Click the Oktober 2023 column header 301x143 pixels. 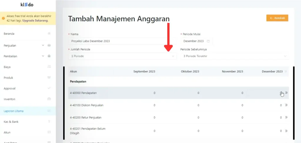pos(190,71)
